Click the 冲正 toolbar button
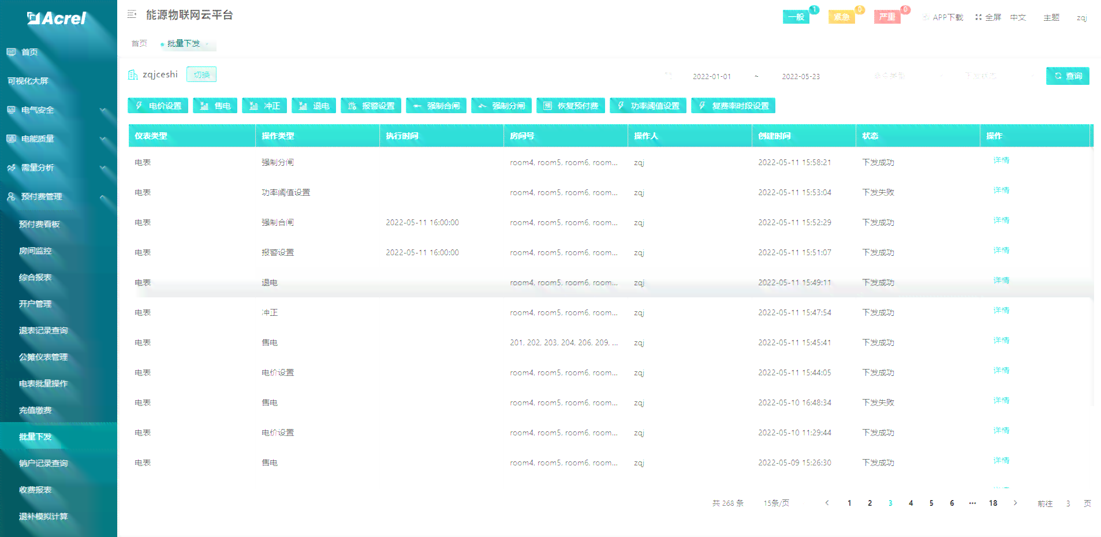 pos(264,106)
